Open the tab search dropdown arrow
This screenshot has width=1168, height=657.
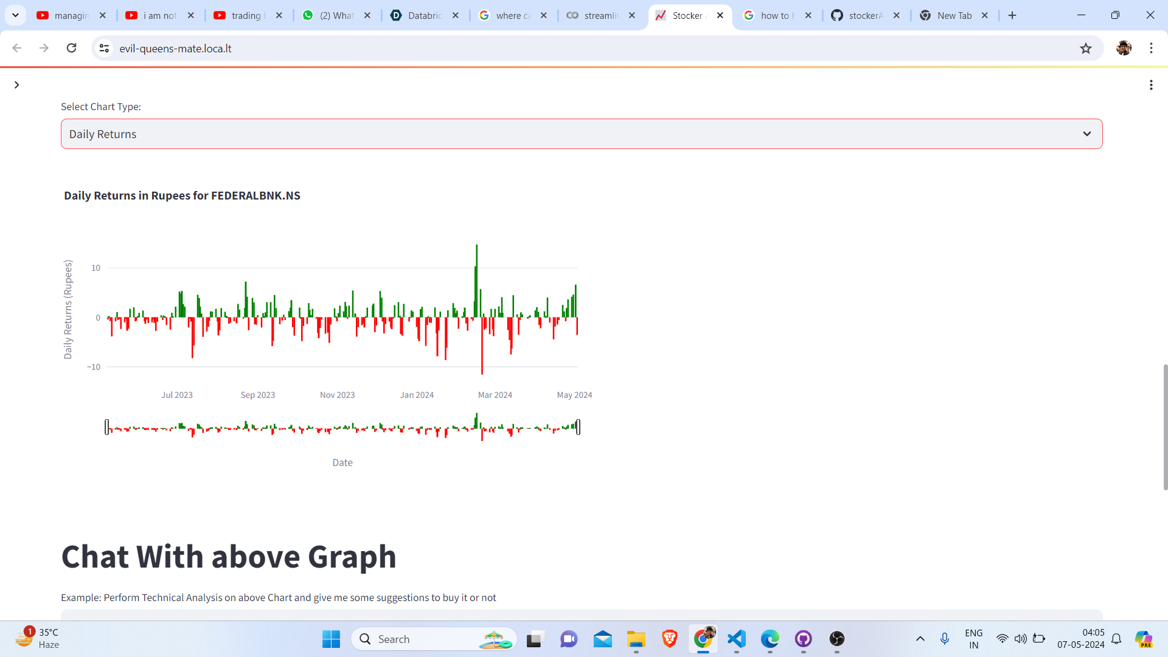tap(15, 15)
